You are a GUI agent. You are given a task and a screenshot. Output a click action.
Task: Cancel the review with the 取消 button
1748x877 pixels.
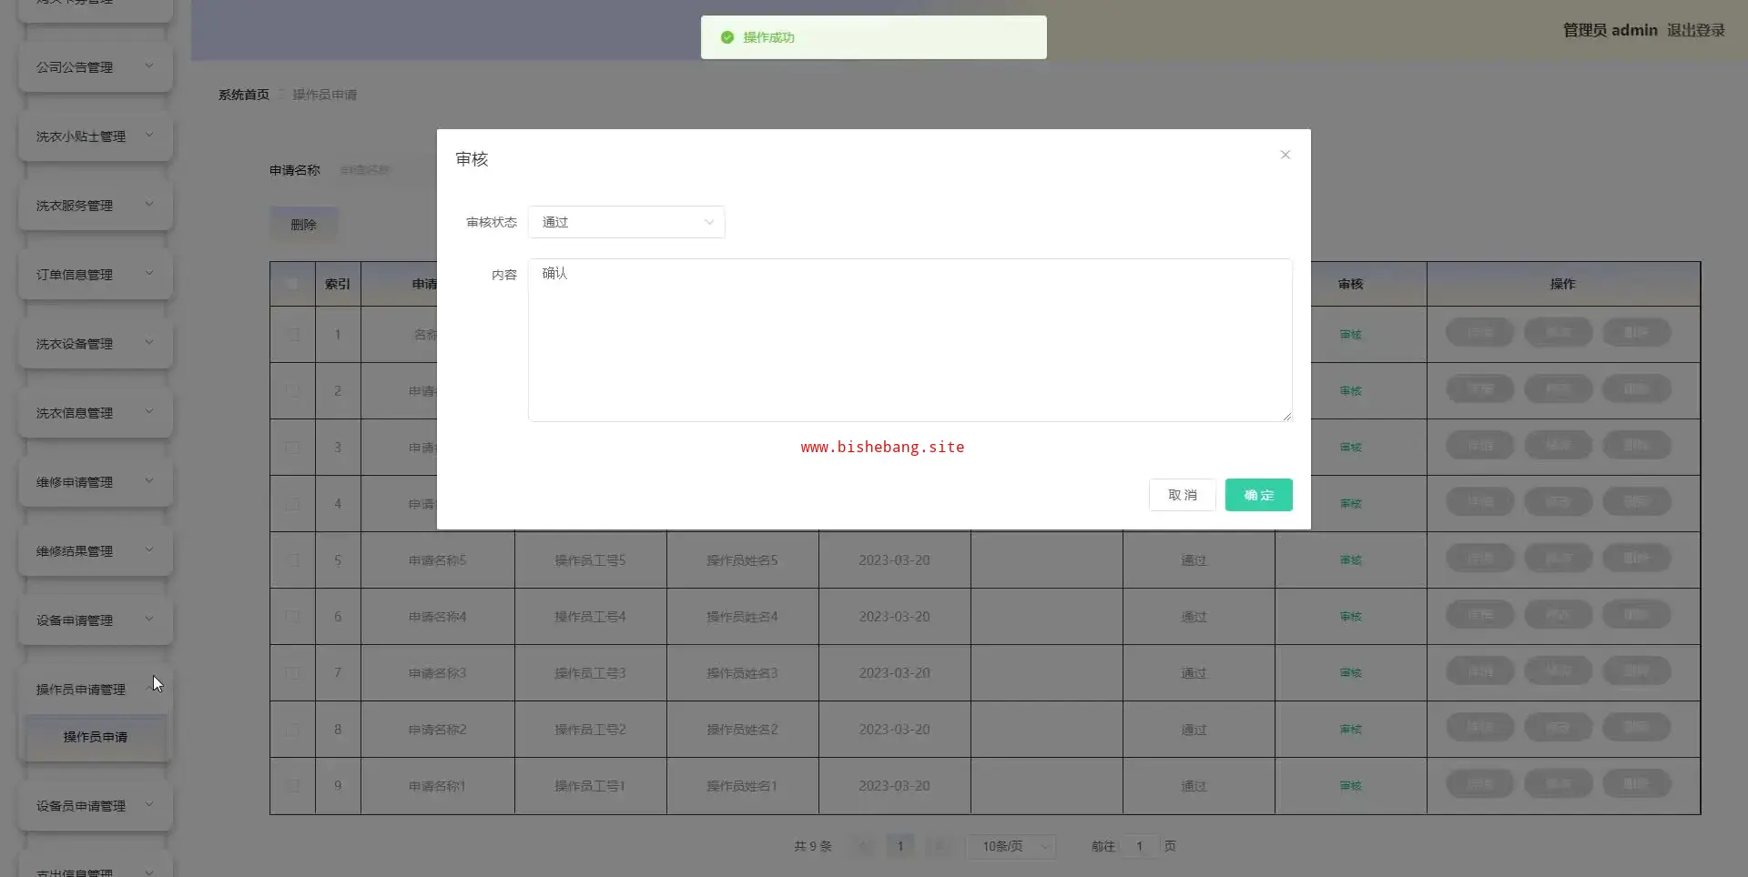point(1182,495)
